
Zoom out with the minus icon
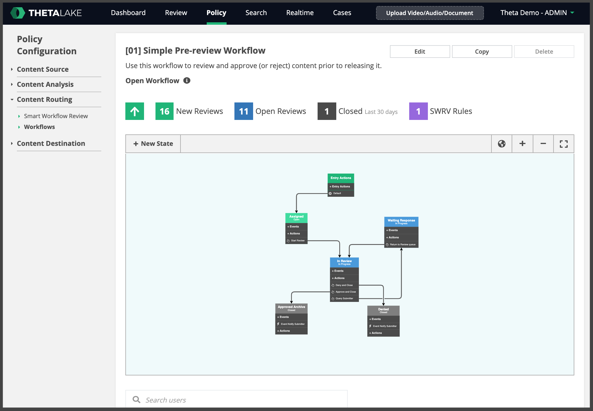click(543, 144)
